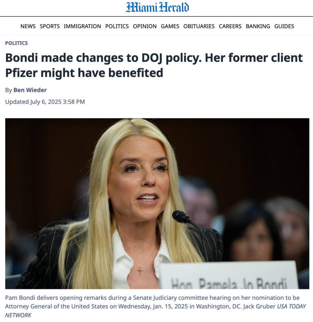Click the article headline about Bondi
The height and width of the screenshot is (322, 313).
(x=154, y=65)
